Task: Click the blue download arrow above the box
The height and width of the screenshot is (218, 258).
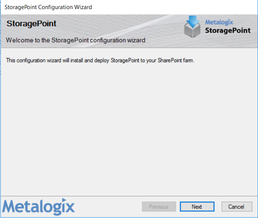Action: pos(193,21)
